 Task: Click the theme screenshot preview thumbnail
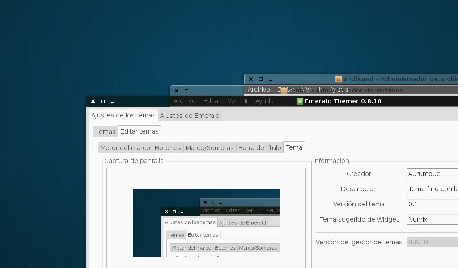click(x=206, y=223)
